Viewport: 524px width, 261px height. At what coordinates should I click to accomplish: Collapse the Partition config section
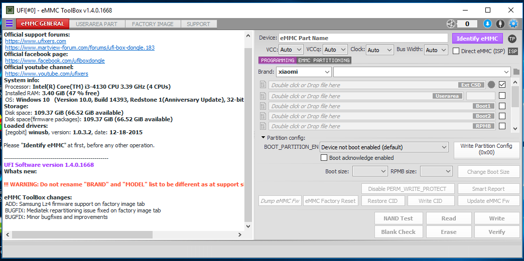[x=263, y=138]
